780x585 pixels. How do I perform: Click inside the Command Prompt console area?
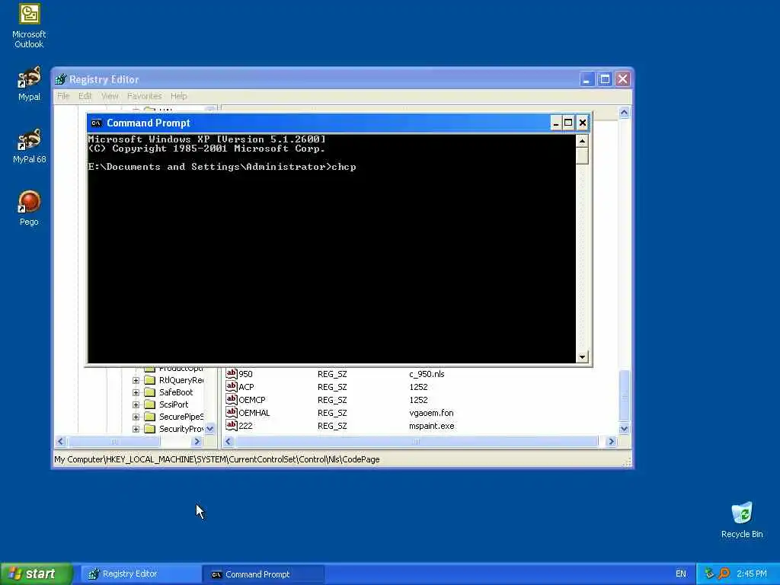[x=332, y=249]
